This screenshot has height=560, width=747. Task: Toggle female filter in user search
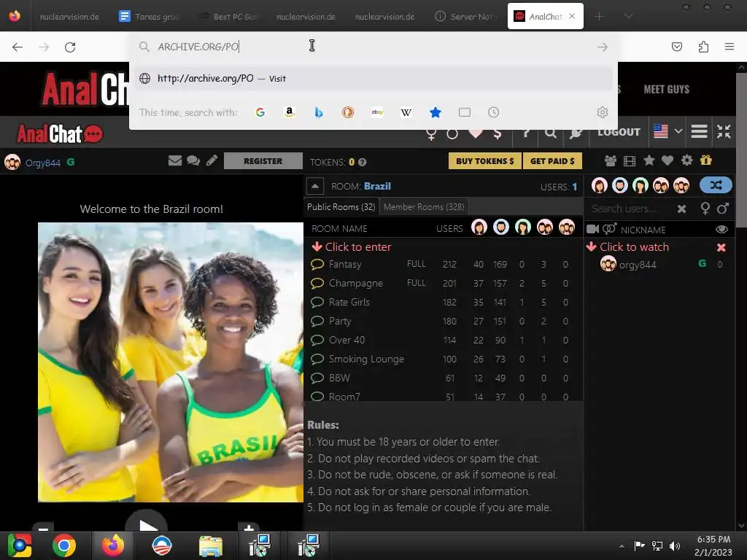[x=705, y=209]
